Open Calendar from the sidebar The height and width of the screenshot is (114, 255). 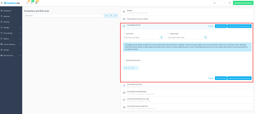tap(6, 22)
